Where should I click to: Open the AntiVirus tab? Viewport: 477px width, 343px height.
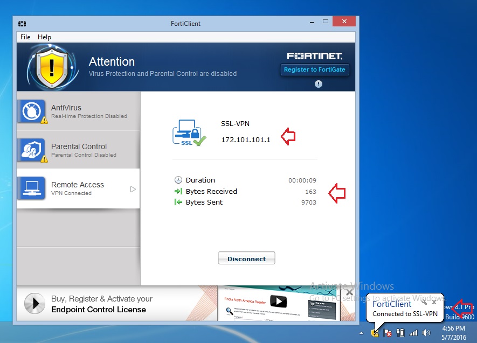pos(79,111)
